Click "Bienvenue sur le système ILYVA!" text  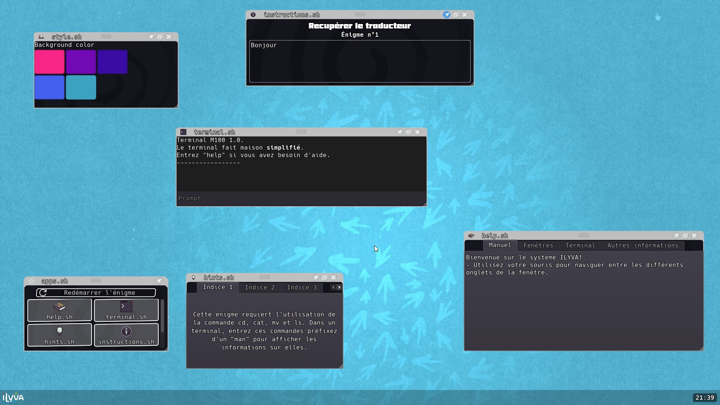pos(524,257)
